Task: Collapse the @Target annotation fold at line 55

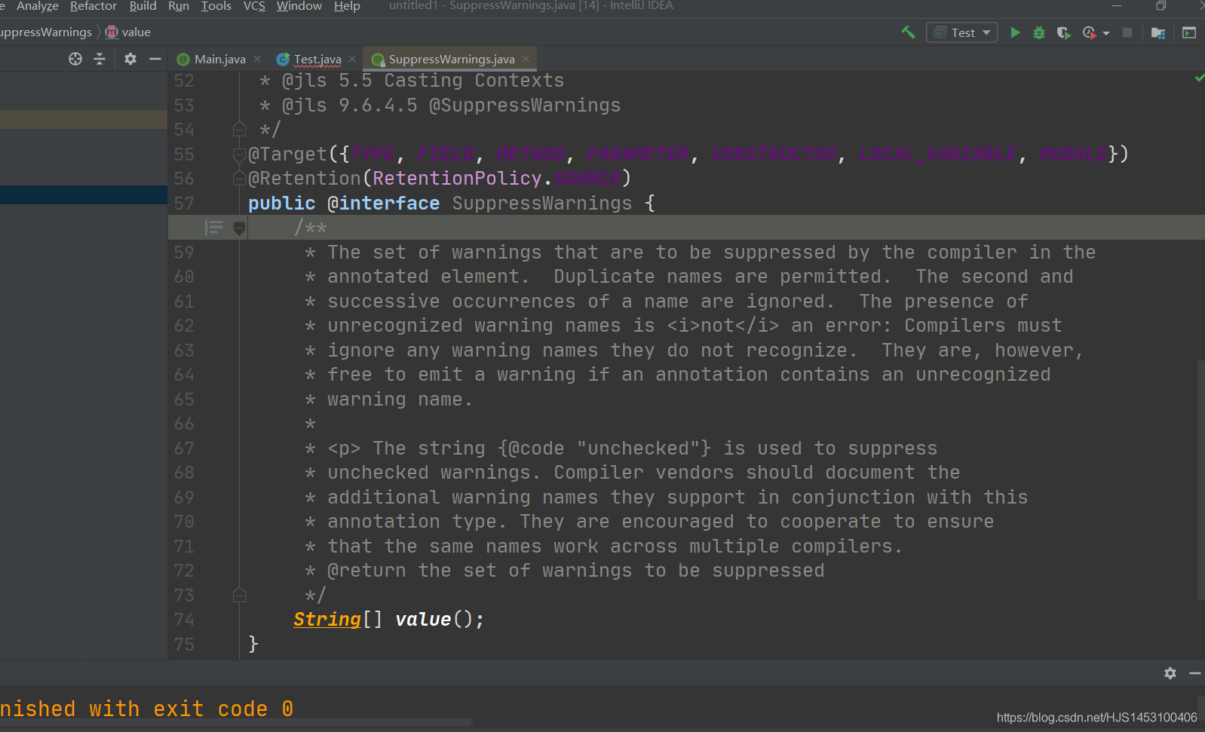Action: (x=240, y=155)
